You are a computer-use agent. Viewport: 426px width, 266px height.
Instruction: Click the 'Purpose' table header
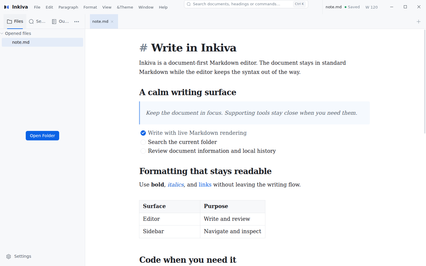pyautogui.click(x=233, y=207)
